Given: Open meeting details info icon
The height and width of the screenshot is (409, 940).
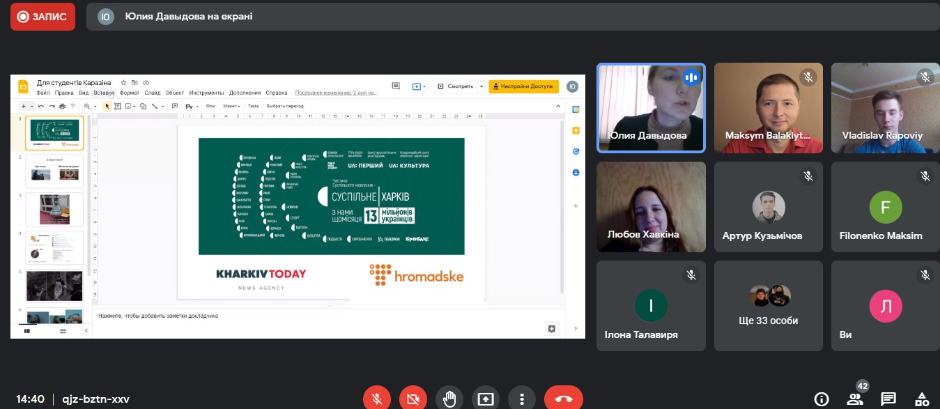Looking at the screenshot, I should [x=822, y=399].
